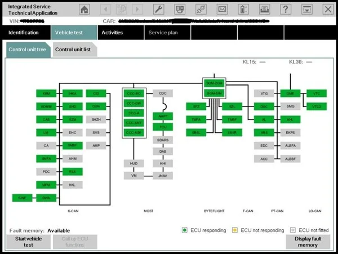This screenshot has height=254, width=338.
Task: Select the SDARS control unit box
Action: click(163, 140)
